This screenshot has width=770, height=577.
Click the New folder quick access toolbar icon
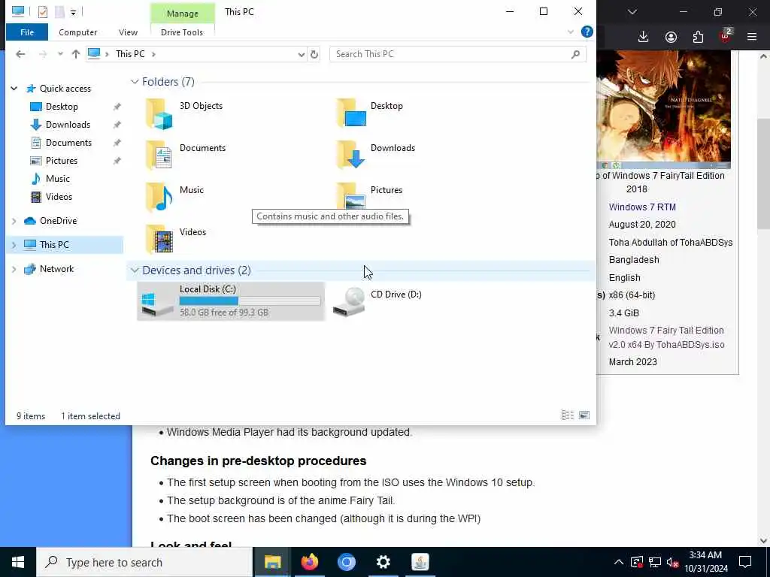point(59,11)
